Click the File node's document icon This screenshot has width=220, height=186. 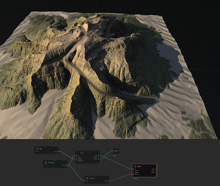point(37,149)
